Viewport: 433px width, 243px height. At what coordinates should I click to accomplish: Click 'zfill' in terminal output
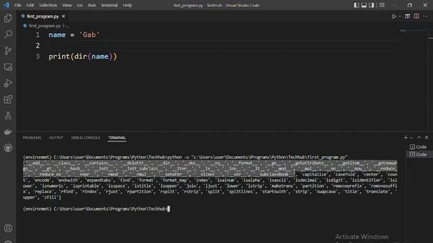tap(51, 197)
